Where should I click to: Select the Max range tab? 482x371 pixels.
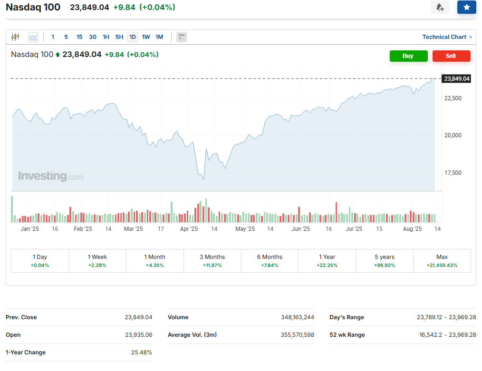442,261
